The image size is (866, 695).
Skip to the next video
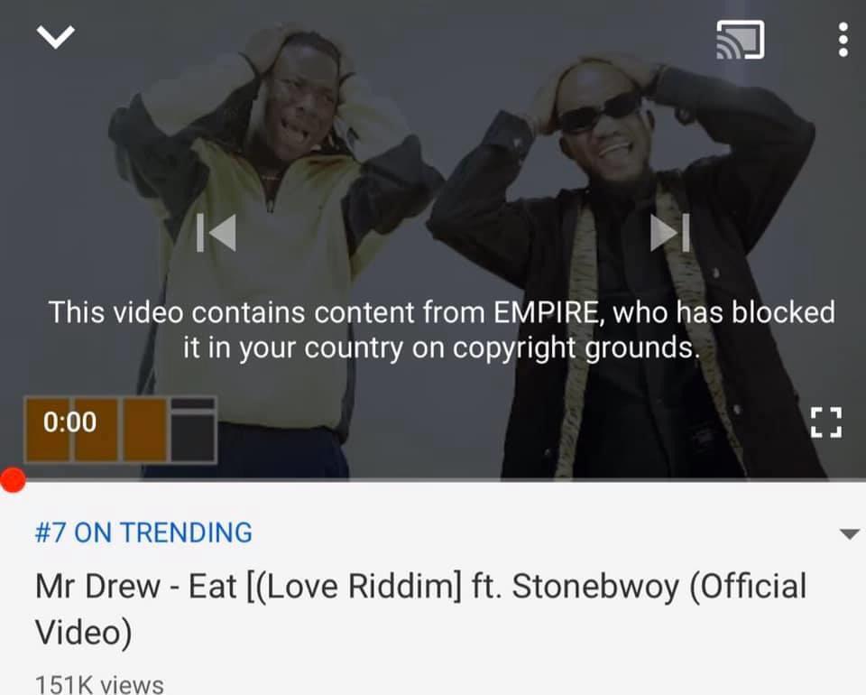pos(670,233)
